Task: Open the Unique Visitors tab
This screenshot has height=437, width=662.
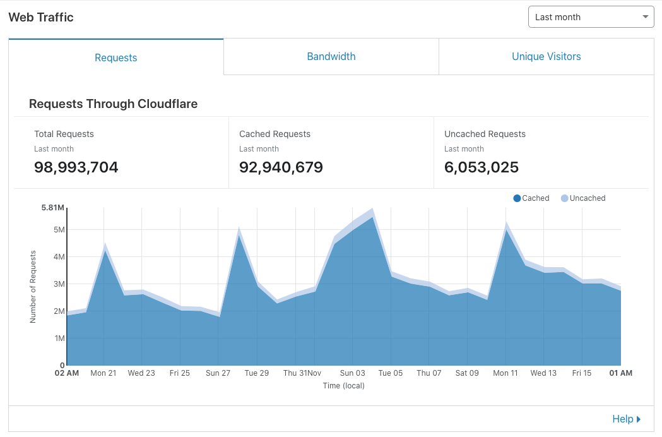Action: click(x=546, y=56)
